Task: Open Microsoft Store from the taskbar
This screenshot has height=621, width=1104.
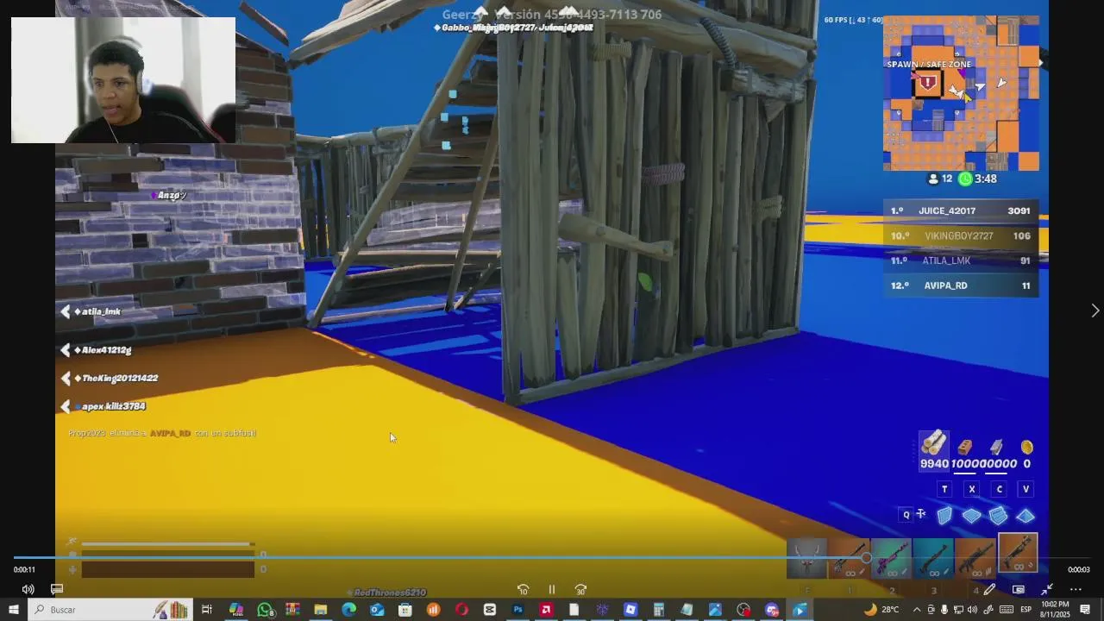Action: [405, 610]
